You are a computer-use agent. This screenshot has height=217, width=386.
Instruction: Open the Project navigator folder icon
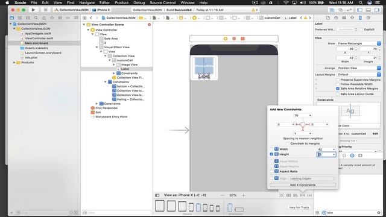click(x=11, y=18)
